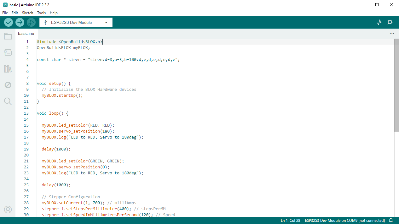Open the Debug sidebar panel
The width and height of the screenshot is (399, 224).
pyautogui.click(x=8, y=85)
